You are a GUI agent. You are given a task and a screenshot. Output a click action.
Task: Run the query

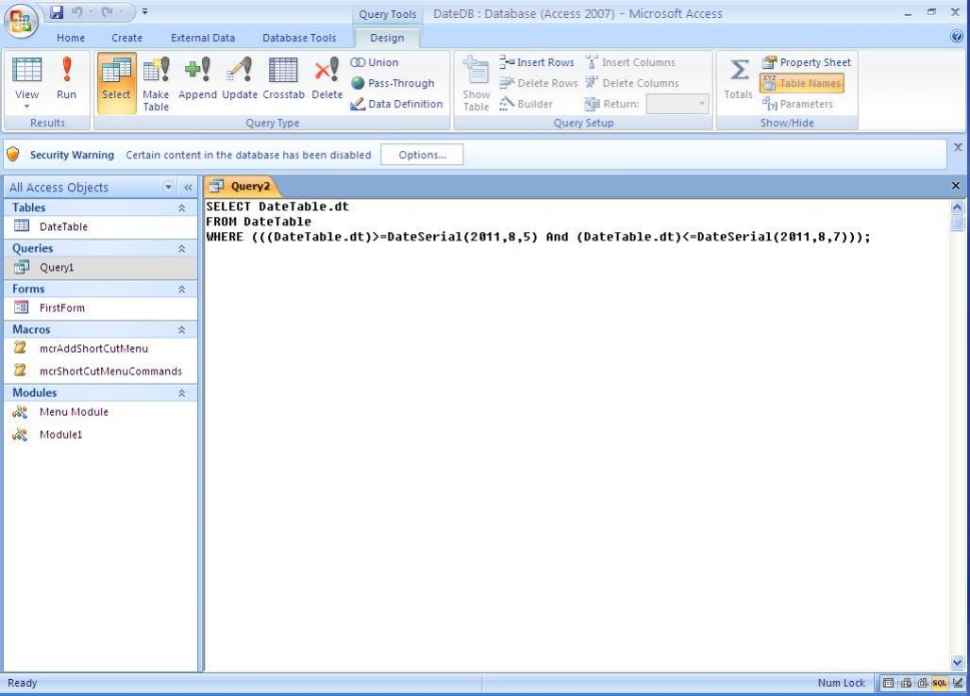[x=66, y=78]
